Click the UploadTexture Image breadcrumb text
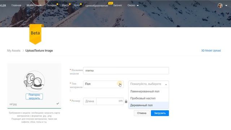The height and width of the screenshot is (130, 231). 39,51
